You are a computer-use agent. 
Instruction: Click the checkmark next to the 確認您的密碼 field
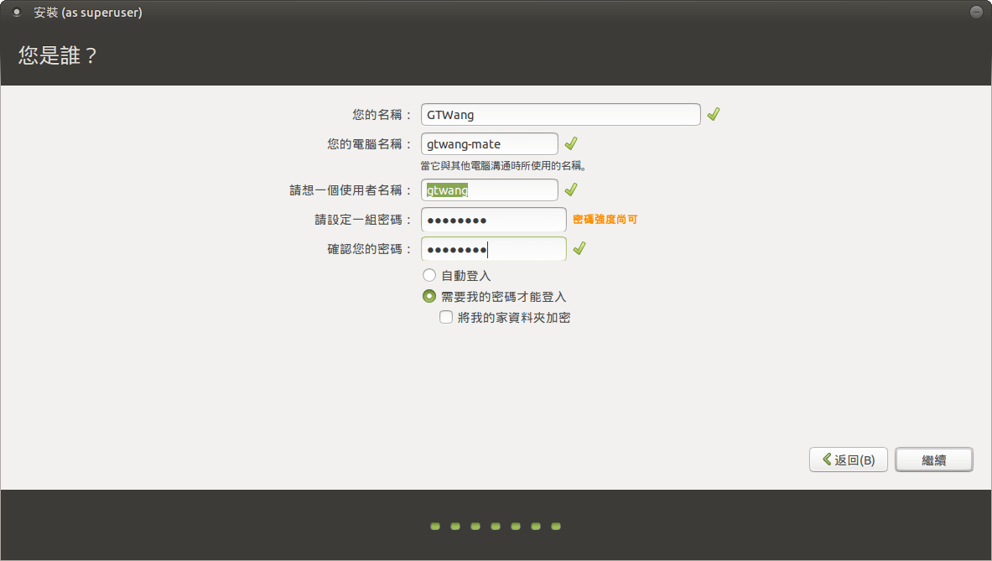[x=579, y=248]
